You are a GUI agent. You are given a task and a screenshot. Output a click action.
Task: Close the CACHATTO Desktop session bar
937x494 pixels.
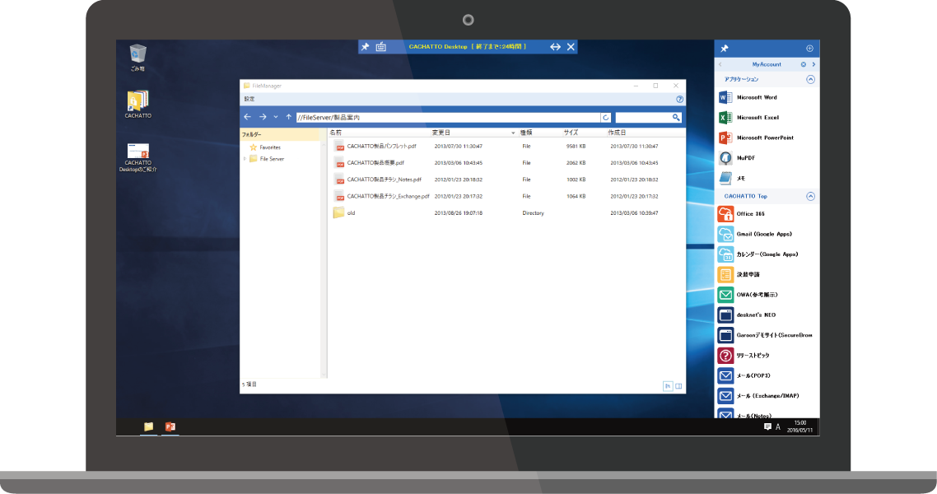pyautogui.click(x=571, y=47)
